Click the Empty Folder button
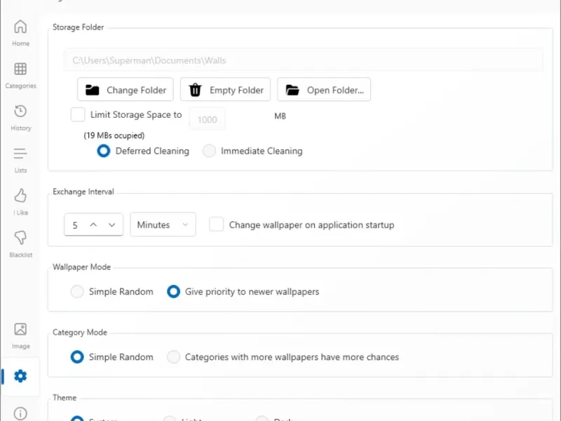The image size is (561, 421). point(226,90)
